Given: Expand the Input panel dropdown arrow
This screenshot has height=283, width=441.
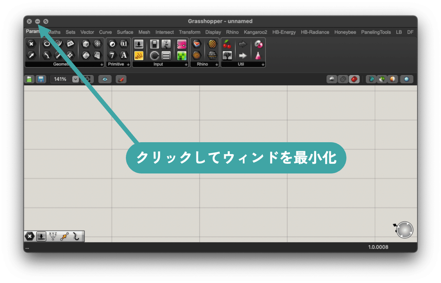Looking at the screenshot, I should [x=186, y=64].
